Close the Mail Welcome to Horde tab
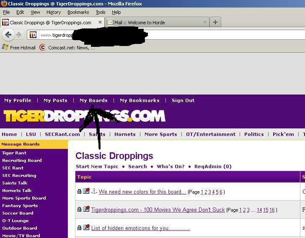305x238 pixels. tap(204, 22)
